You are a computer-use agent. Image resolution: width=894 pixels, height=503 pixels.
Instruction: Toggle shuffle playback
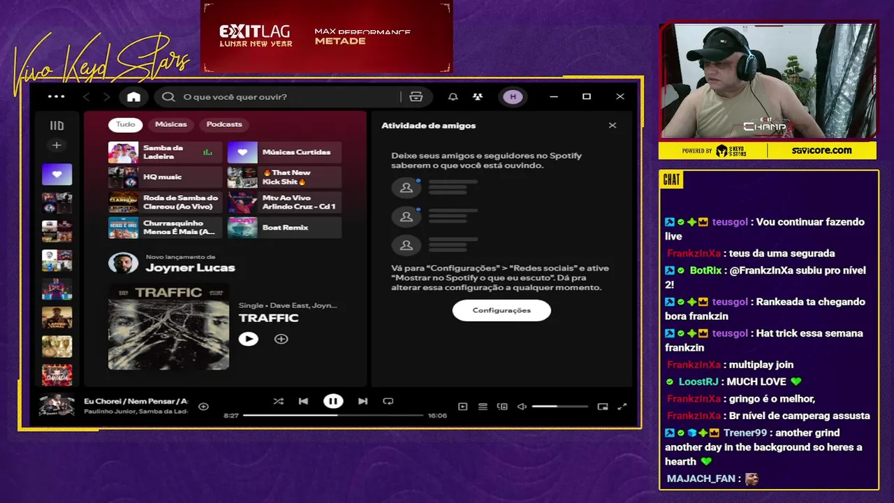point(278,401)
